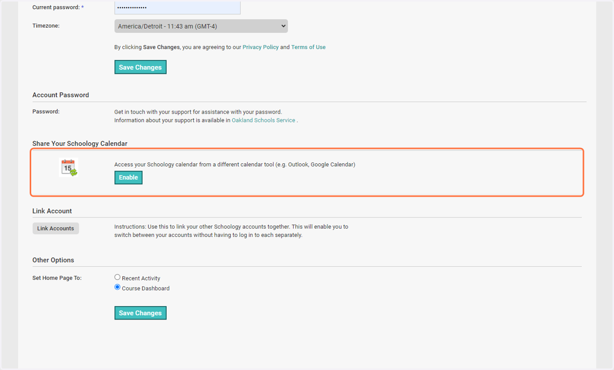
Task: Click the Other Options heading
Action: pyautogui.click(x=53, y=260)
